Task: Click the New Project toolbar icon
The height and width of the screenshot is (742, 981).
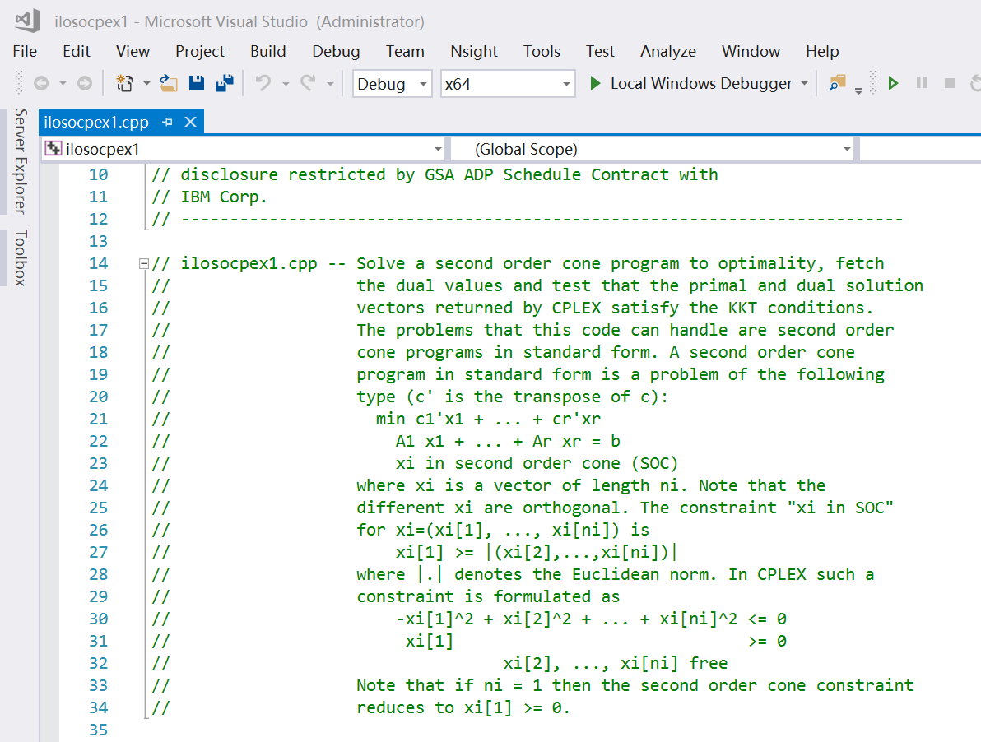Action: 124,83
